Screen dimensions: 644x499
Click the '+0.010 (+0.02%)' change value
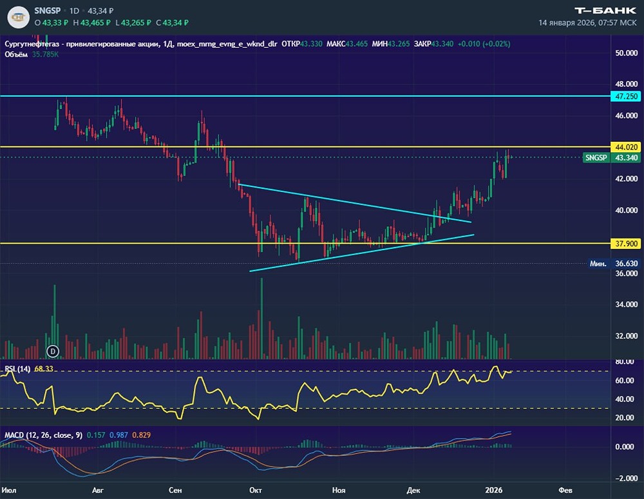(484, 44)
